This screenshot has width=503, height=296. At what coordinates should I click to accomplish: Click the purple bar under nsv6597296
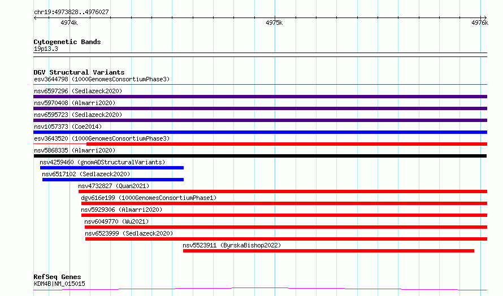click(260, 97)
